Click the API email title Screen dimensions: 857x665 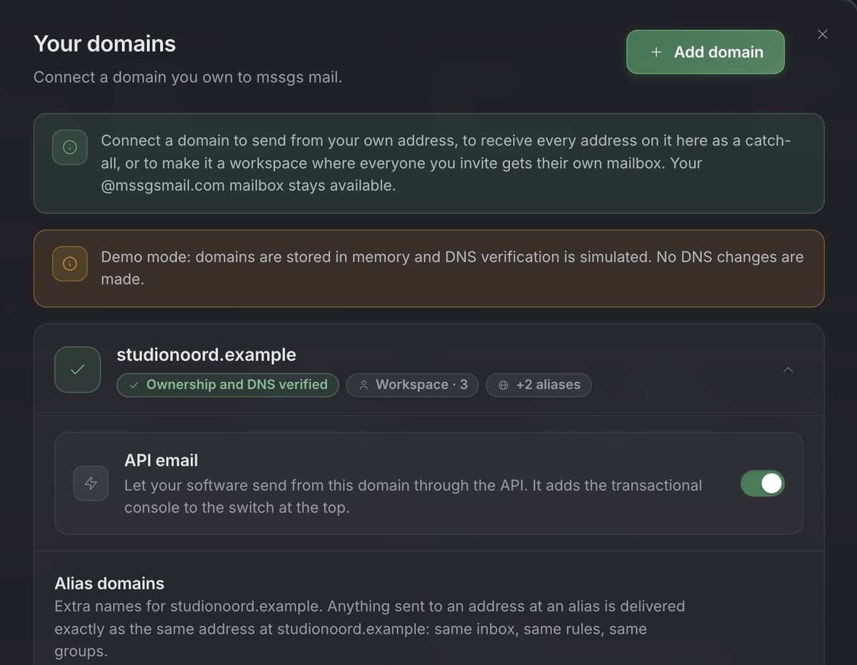pos(161,460)
